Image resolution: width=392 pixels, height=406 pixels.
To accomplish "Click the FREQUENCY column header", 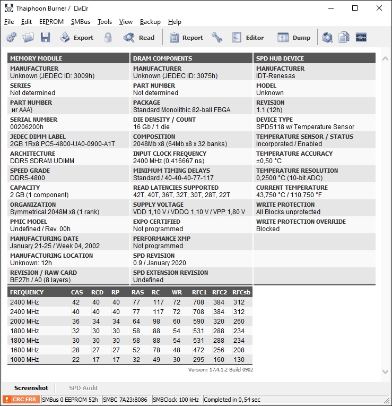I will tap(27, 292).
